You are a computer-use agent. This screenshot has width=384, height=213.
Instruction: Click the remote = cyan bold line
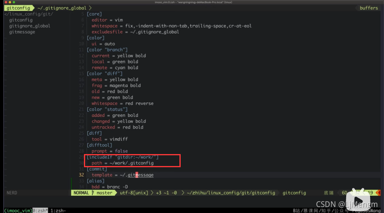coord(115,68)
